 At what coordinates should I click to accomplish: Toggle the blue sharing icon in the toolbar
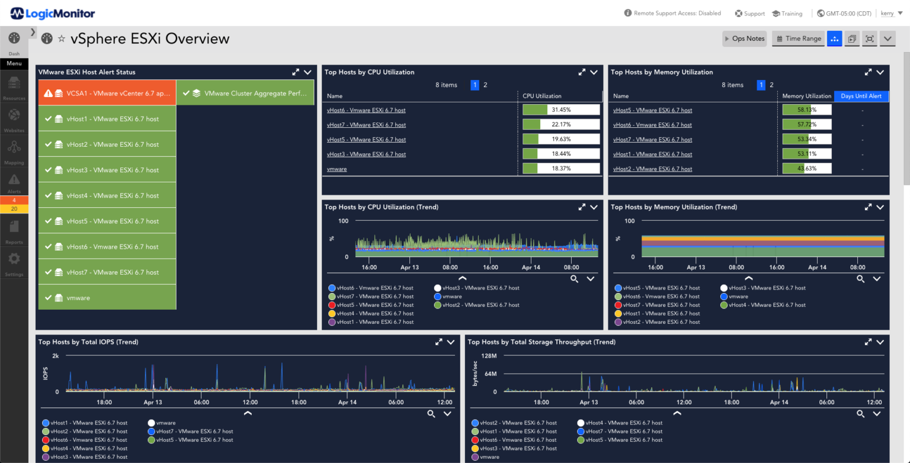coord(834,38)
